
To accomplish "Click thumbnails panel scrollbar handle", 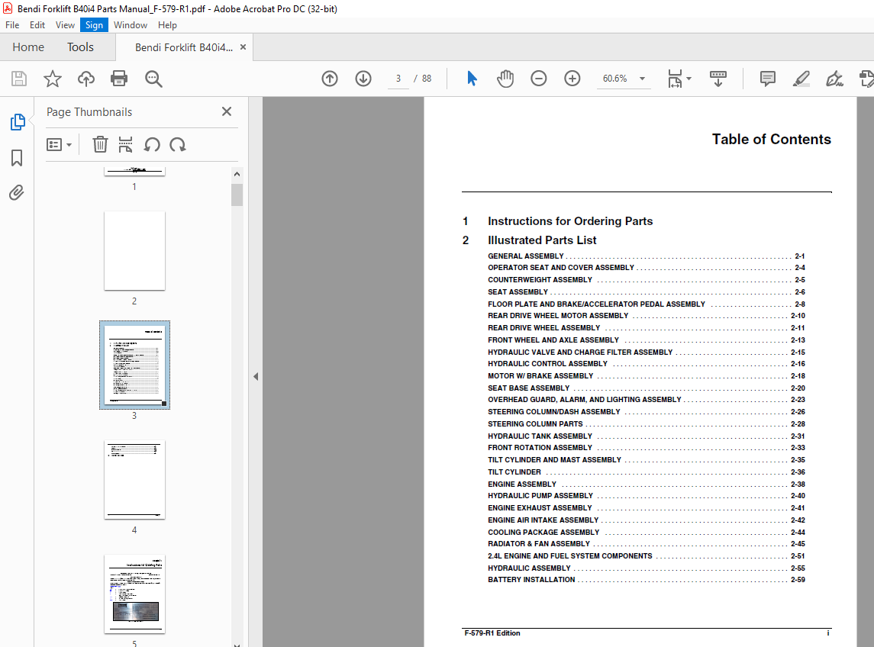I will (237, 195).
